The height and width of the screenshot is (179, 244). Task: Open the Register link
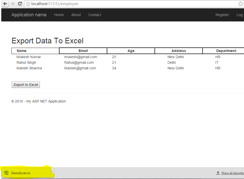click(222, 15)
